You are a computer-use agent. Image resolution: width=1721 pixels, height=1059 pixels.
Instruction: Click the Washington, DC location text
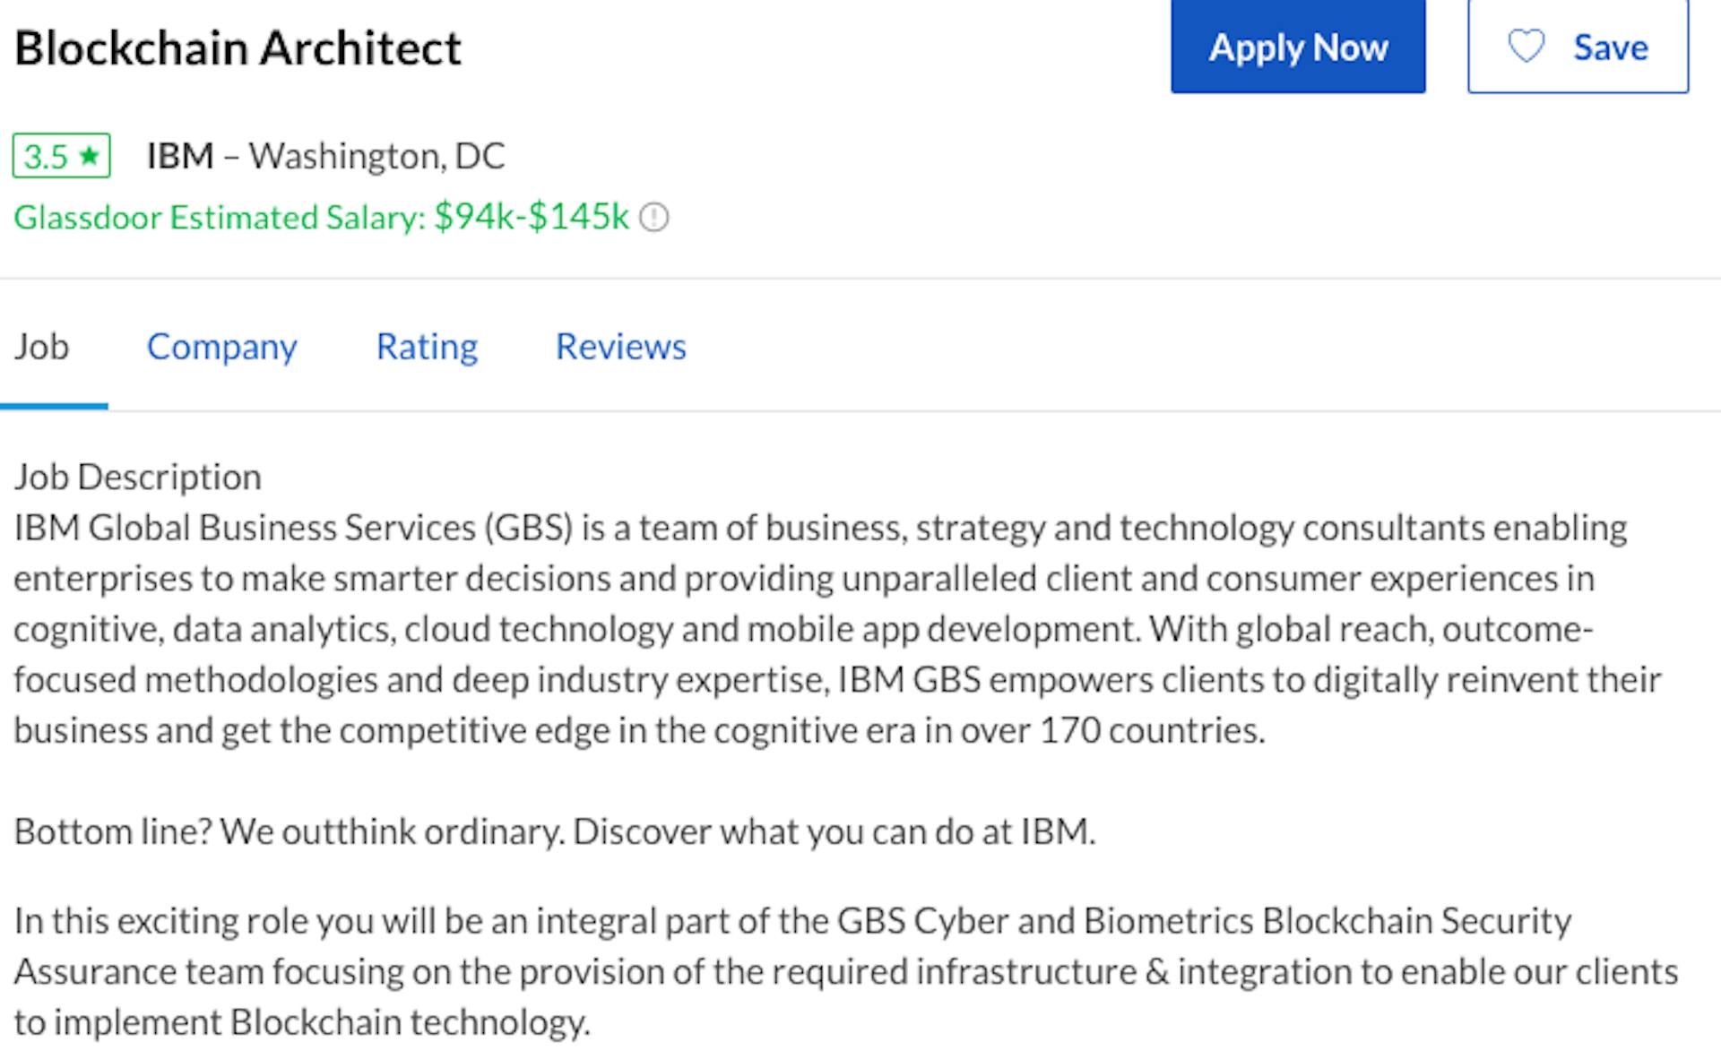[376, 156]
